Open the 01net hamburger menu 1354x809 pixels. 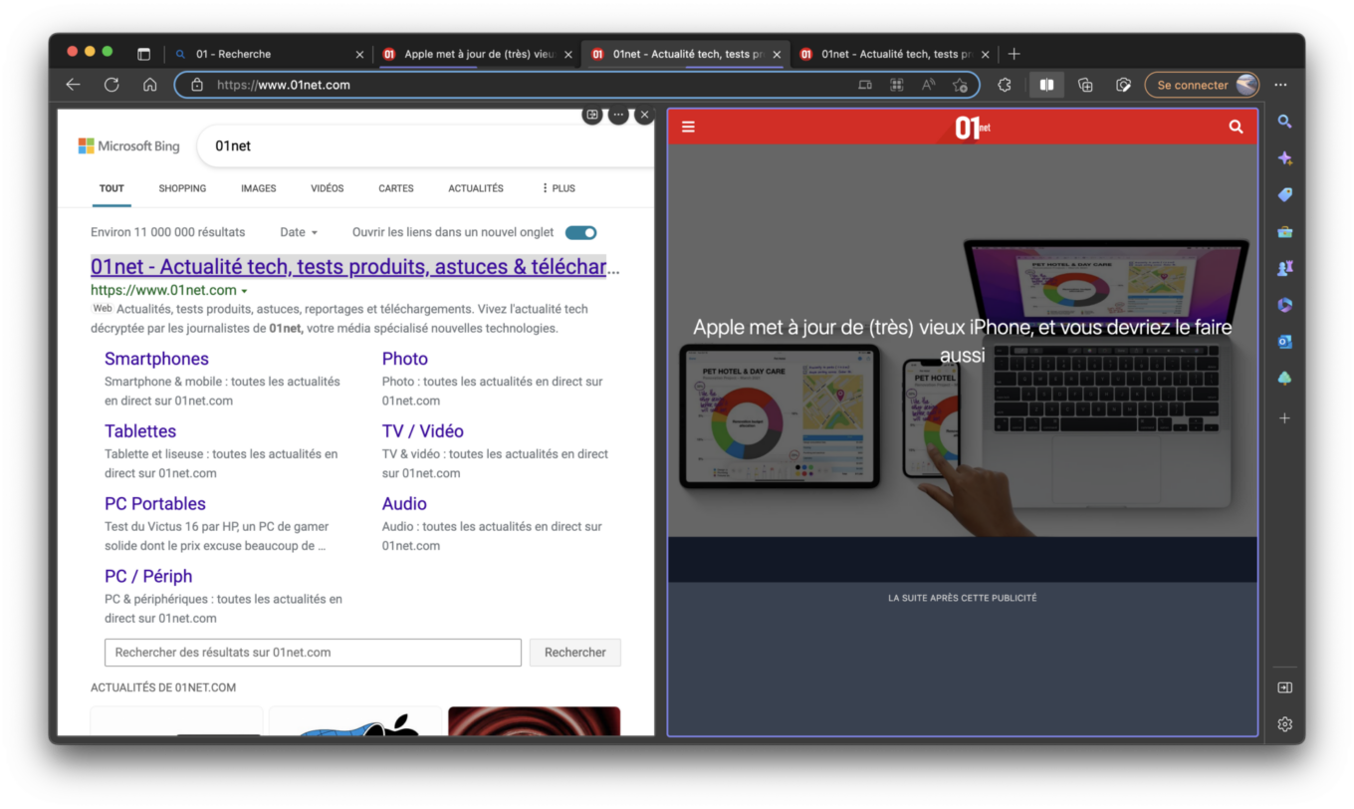coord(688,127)
